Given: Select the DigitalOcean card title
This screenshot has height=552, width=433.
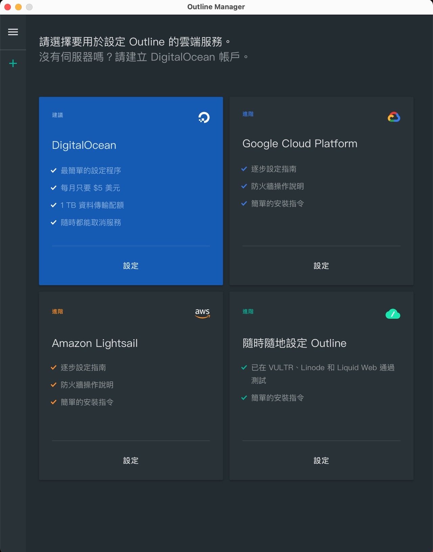Looking at the screenshot, I should coord(84,145).
